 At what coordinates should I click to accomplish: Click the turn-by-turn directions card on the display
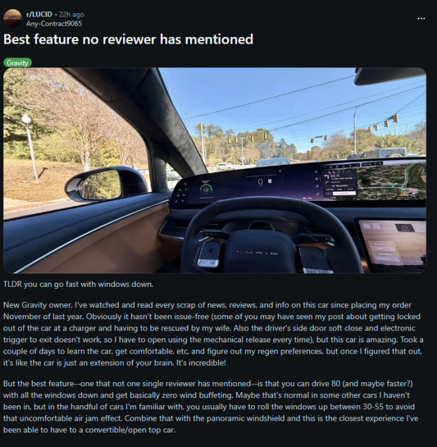click(x=341, y=182)
